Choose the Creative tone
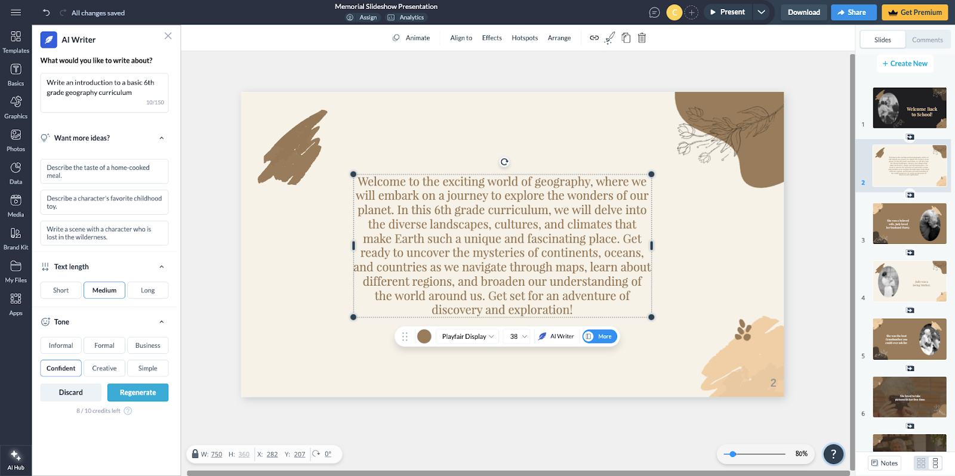 point(104,368)
